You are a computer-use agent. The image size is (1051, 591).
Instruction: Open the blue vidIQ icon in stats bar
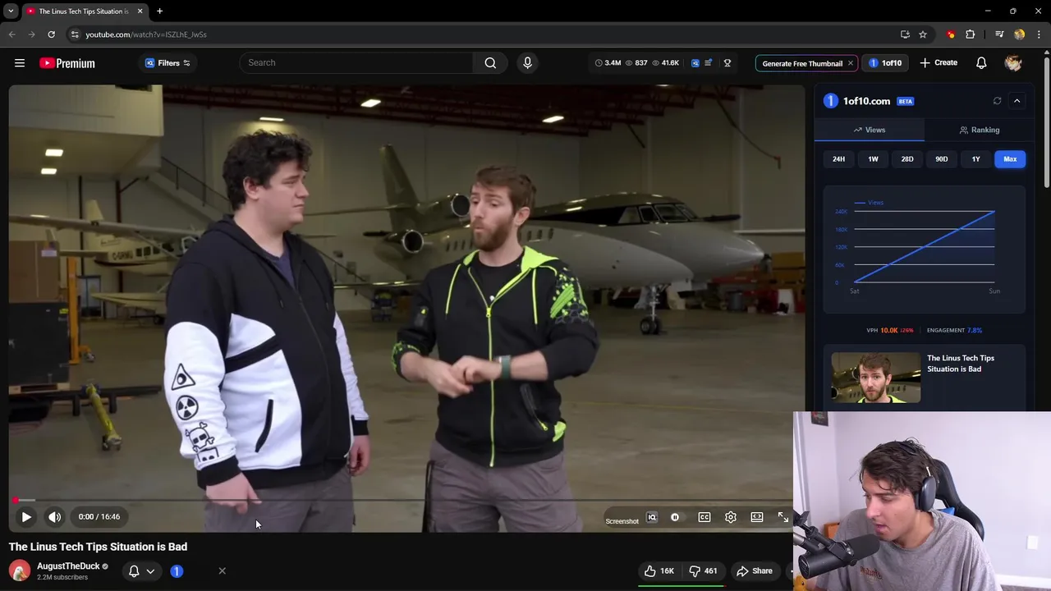tap(695, 63)
